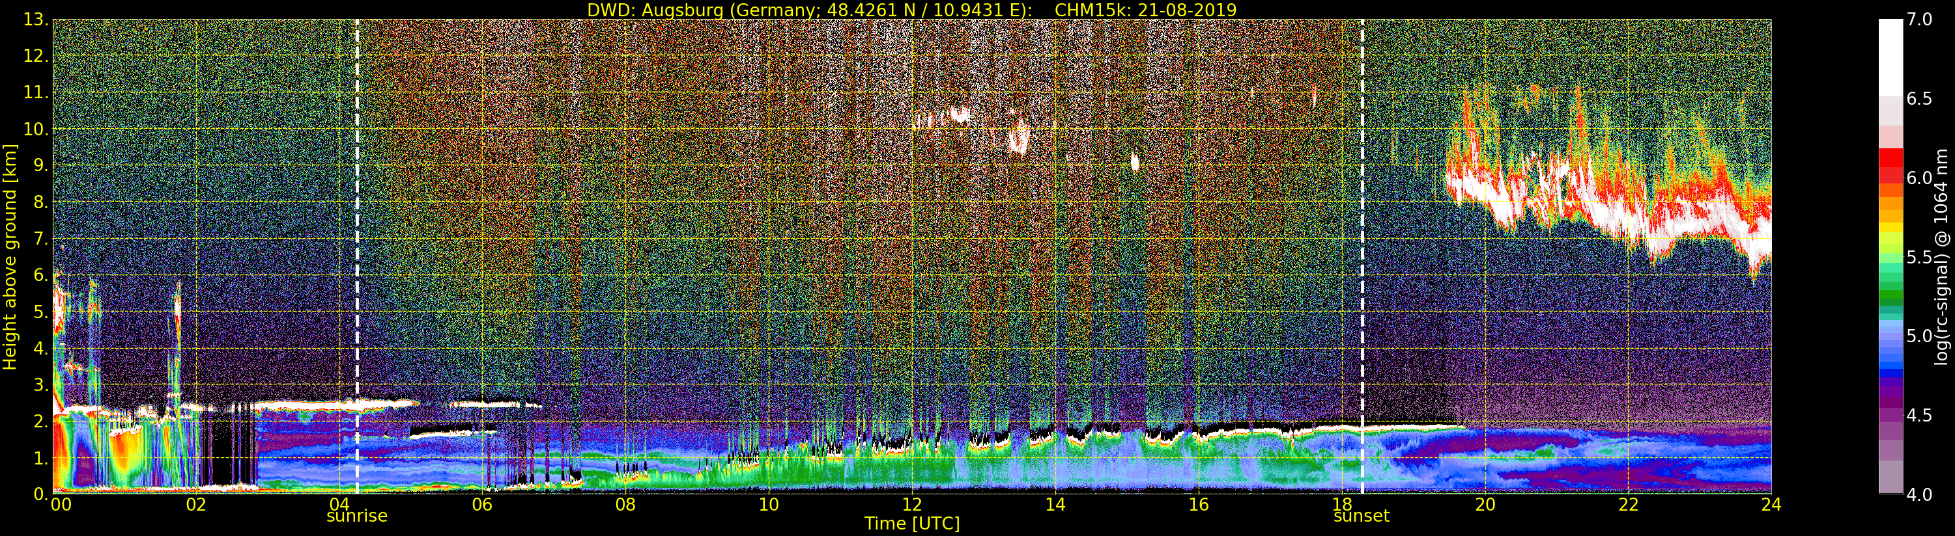Click the white top section of the colorbar
1955x536 pixels.
(x=1891, y=53)
